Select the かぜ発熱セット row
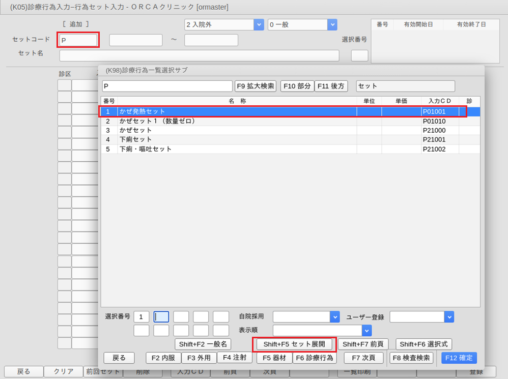This screenshot has height=379, width=508. (x=237, y=111)
